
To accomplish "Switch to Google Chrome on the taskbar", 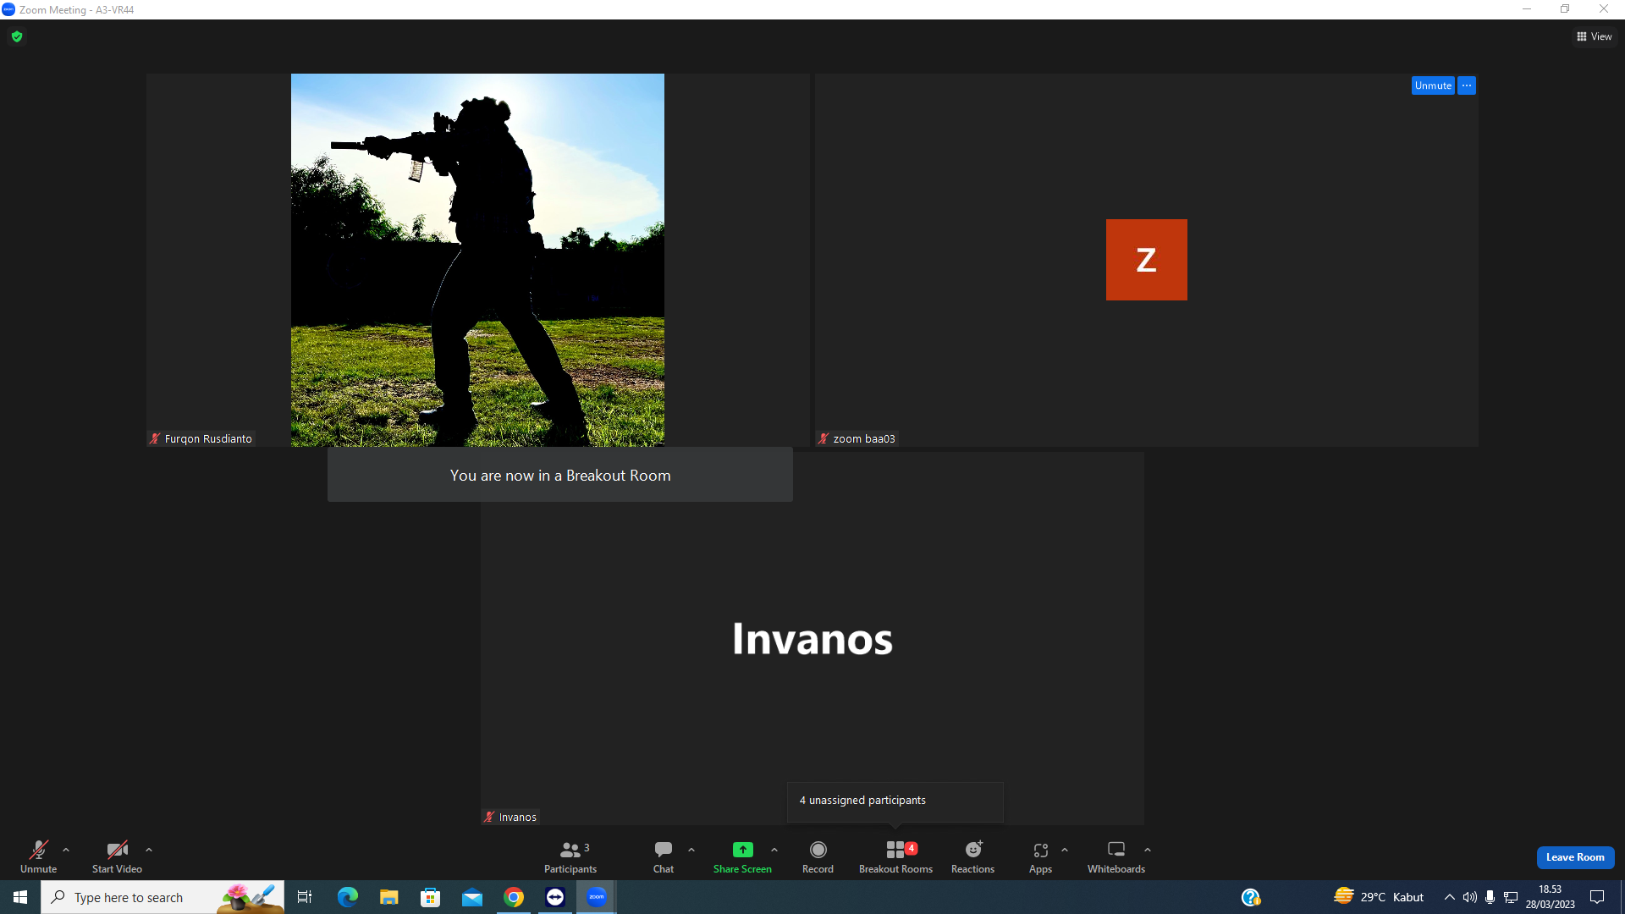I will pyautogui.click(x=514, y=897).
